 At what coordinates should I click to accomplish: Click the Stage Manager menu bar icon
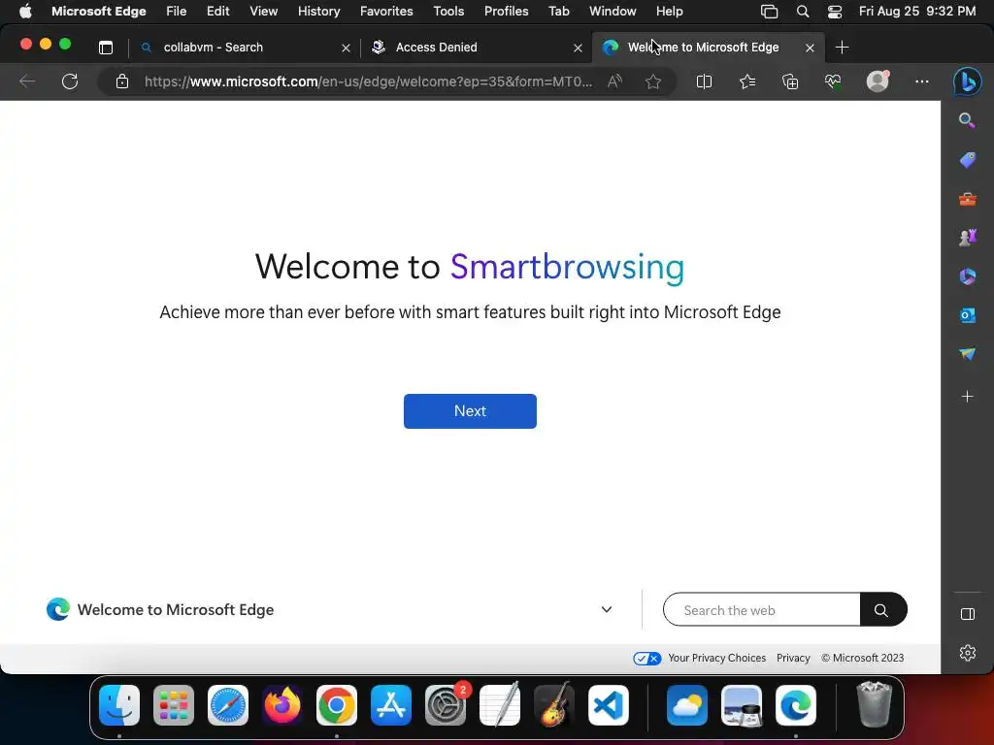[x=769, y=12]
